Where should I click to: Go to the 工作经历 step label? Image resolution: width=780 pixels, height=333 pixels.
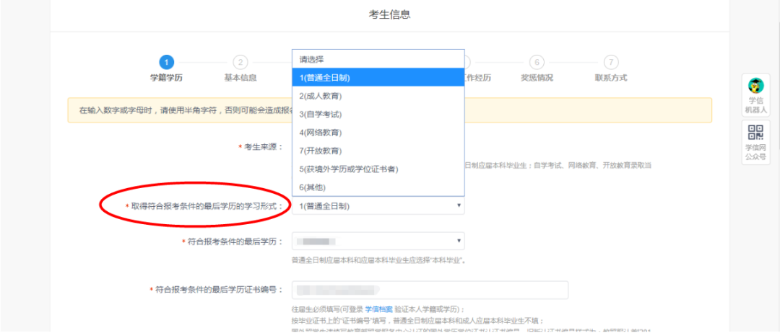(477, 78)
